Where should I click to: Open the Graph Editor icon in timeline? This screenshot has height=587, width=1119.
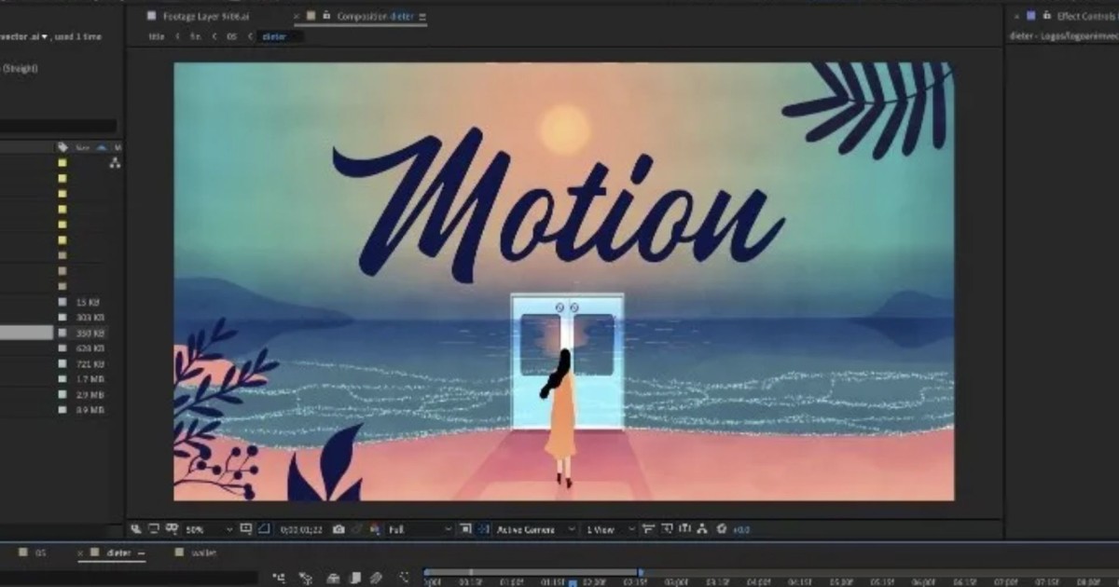click(404, 578)
